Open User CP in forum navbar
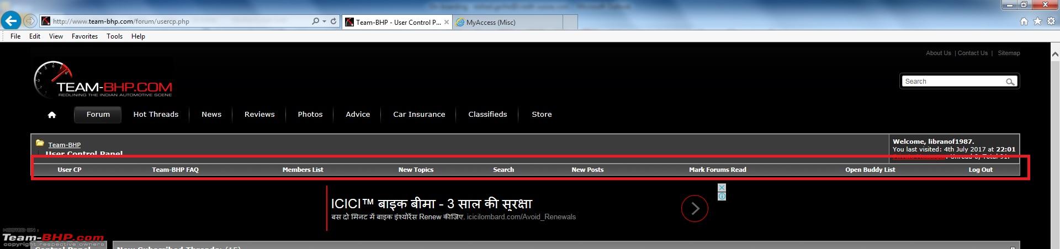This screenshot has width=1060, height=249. 70,170
